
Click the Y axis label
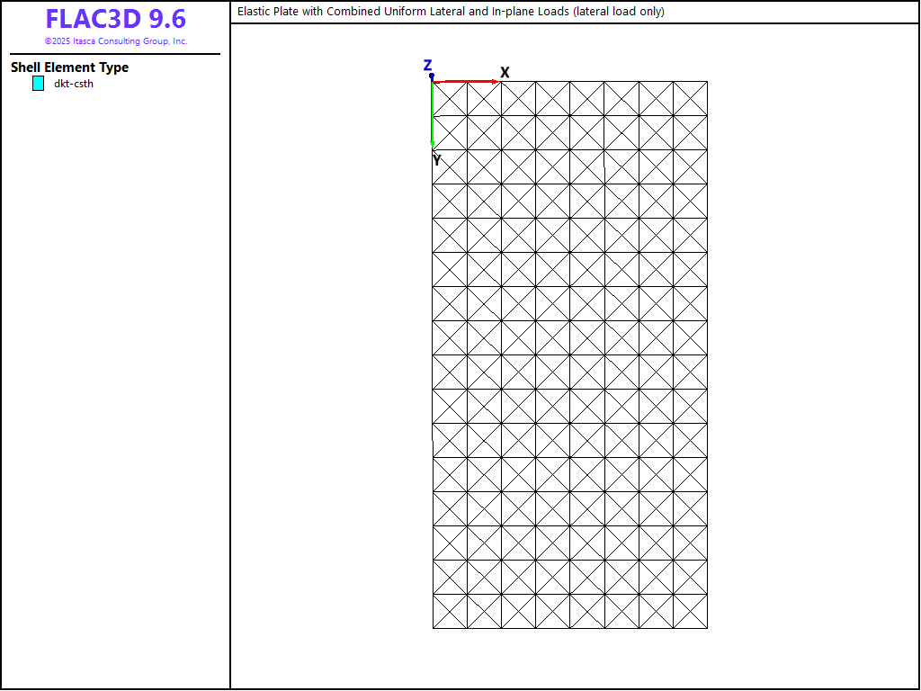click(436, 160)
